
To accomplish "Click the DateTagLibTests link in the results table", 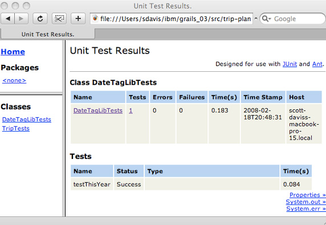I will (98, 111).
